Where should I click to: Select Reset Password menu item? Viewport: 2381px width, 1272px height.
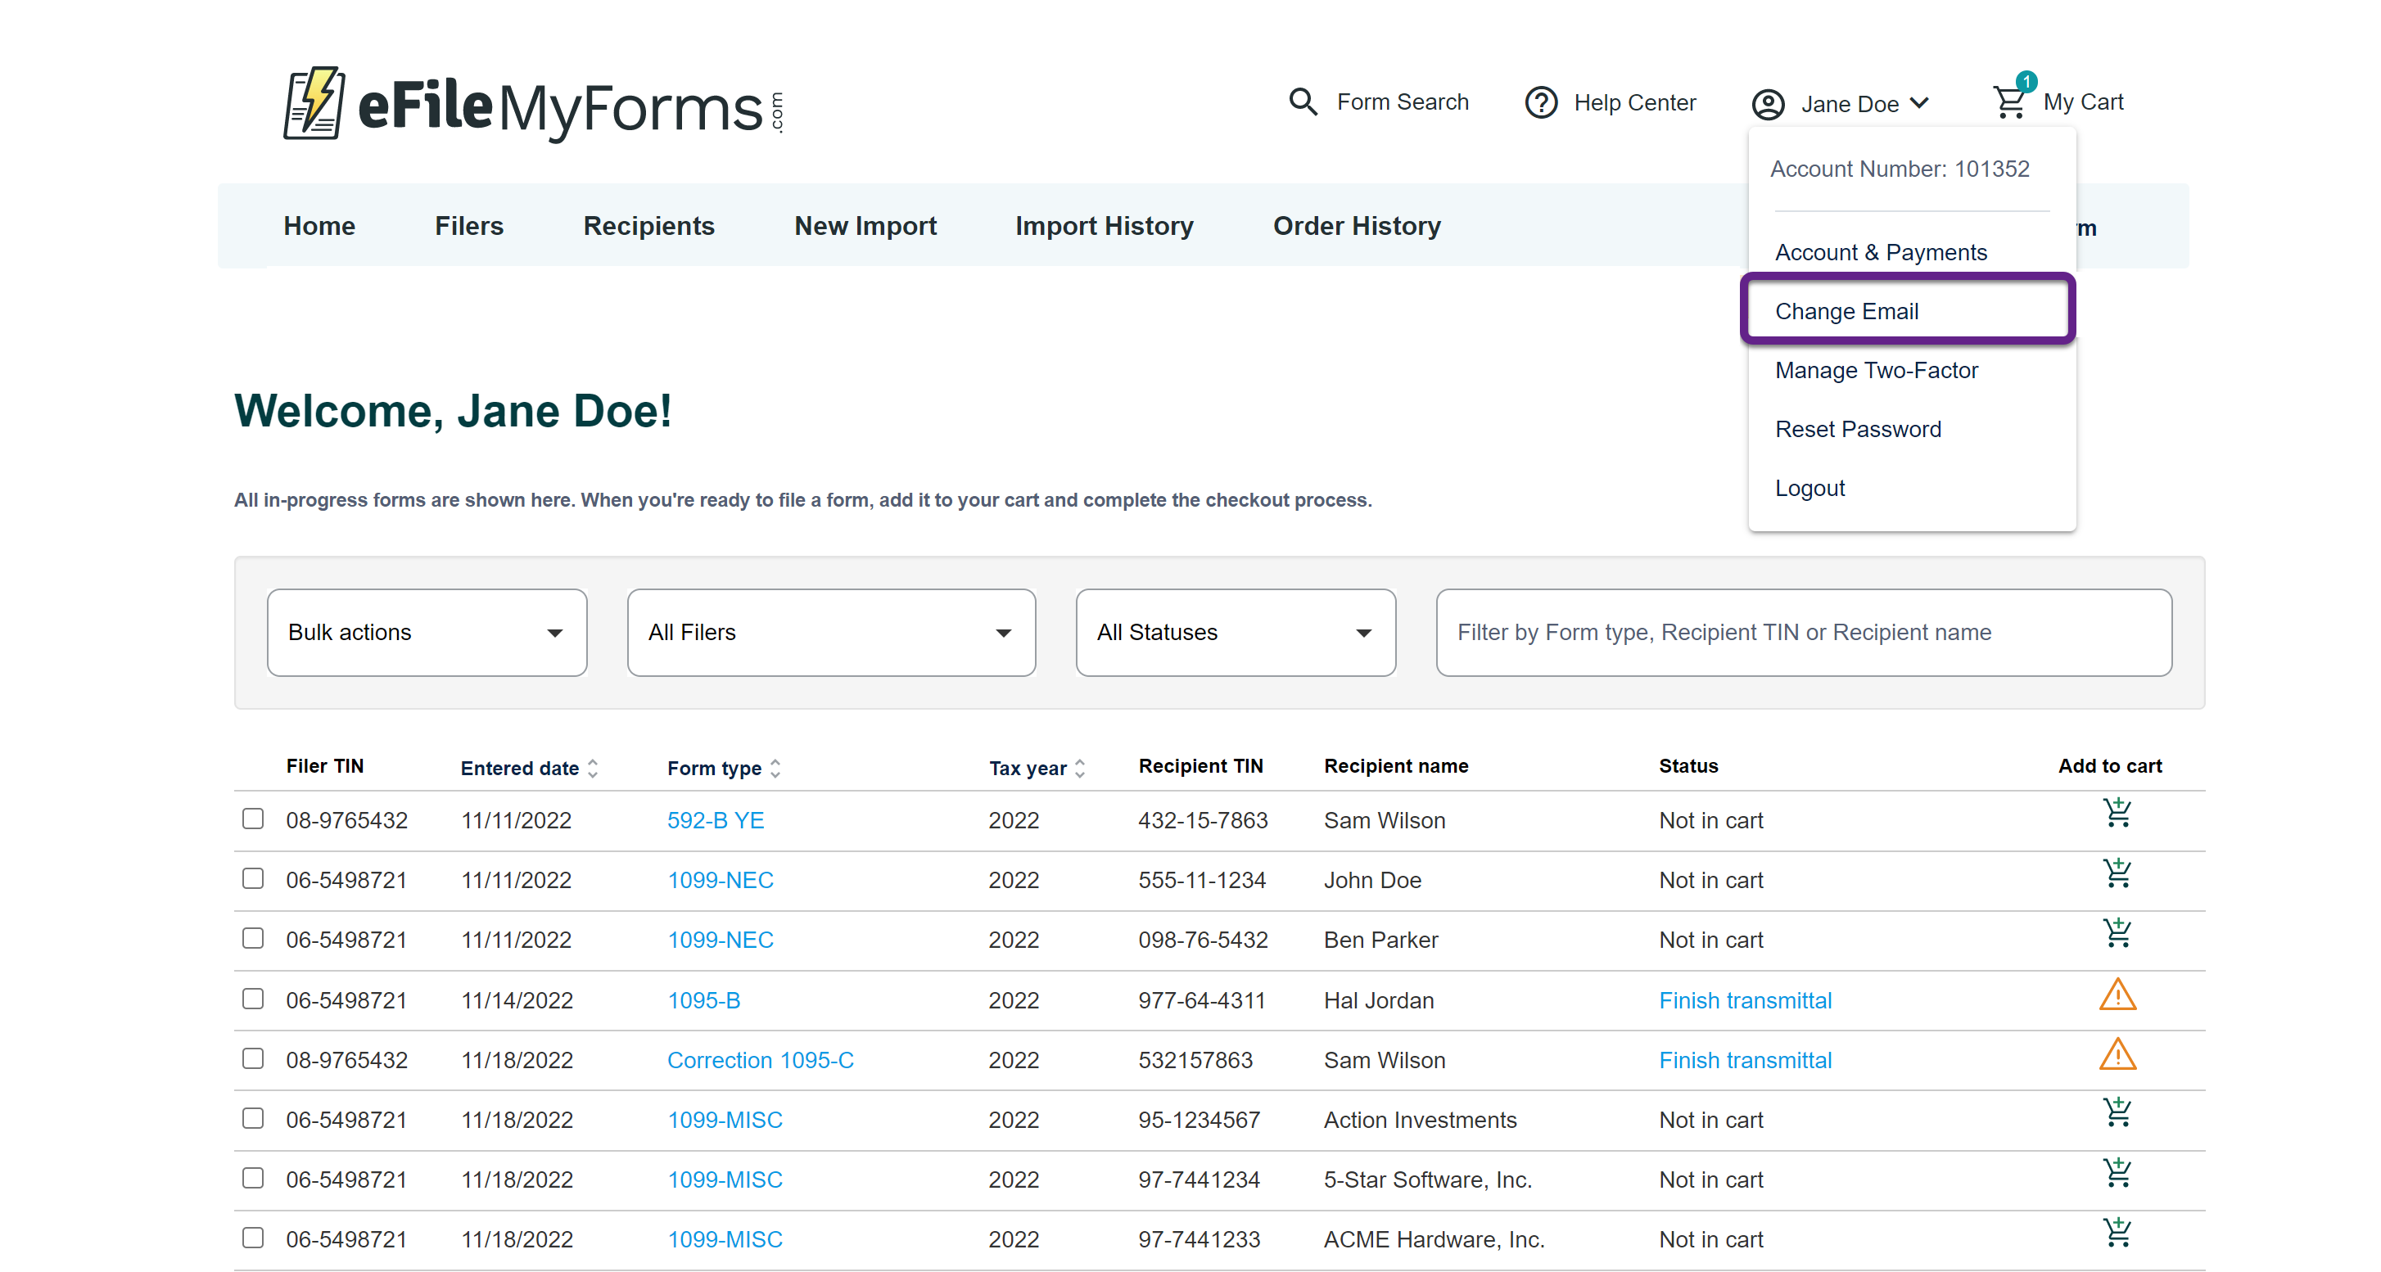pyautogui.click(x=1858, y=430)
